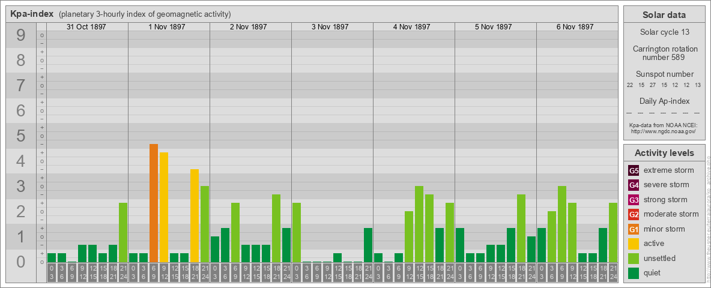Click the tallest 6 Nov bar at 6-9h
Screen dimensions: 711x288
(562, 224)
